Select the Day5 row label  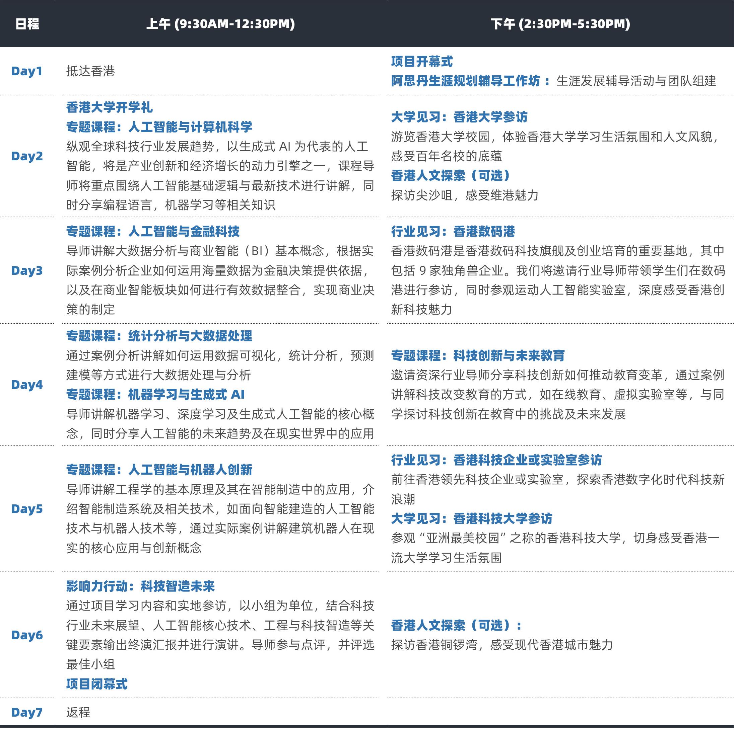(x=27, y=509)
